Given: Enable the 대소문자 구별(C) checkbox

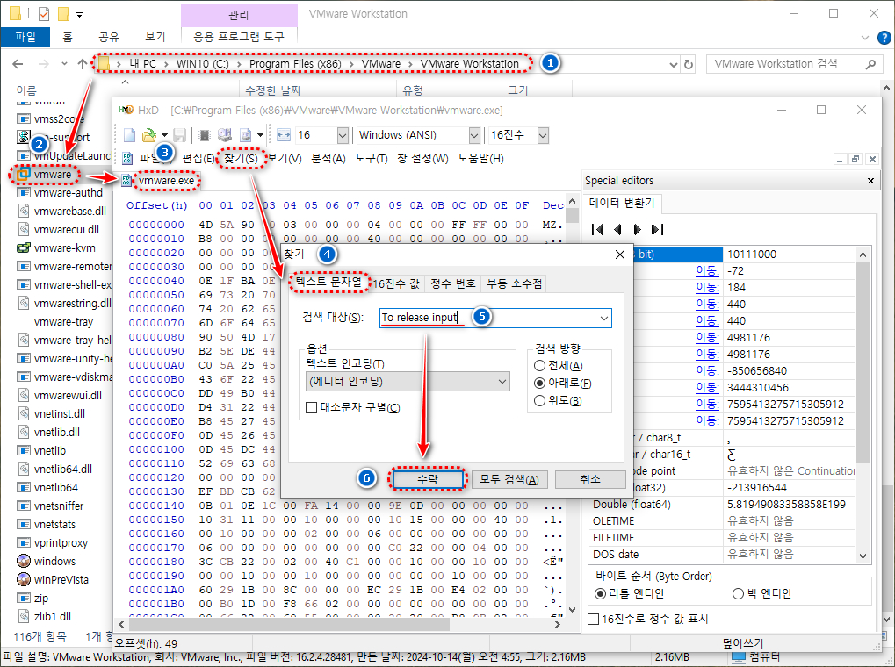Looking at the screenshot, I should tap(312, 408).
